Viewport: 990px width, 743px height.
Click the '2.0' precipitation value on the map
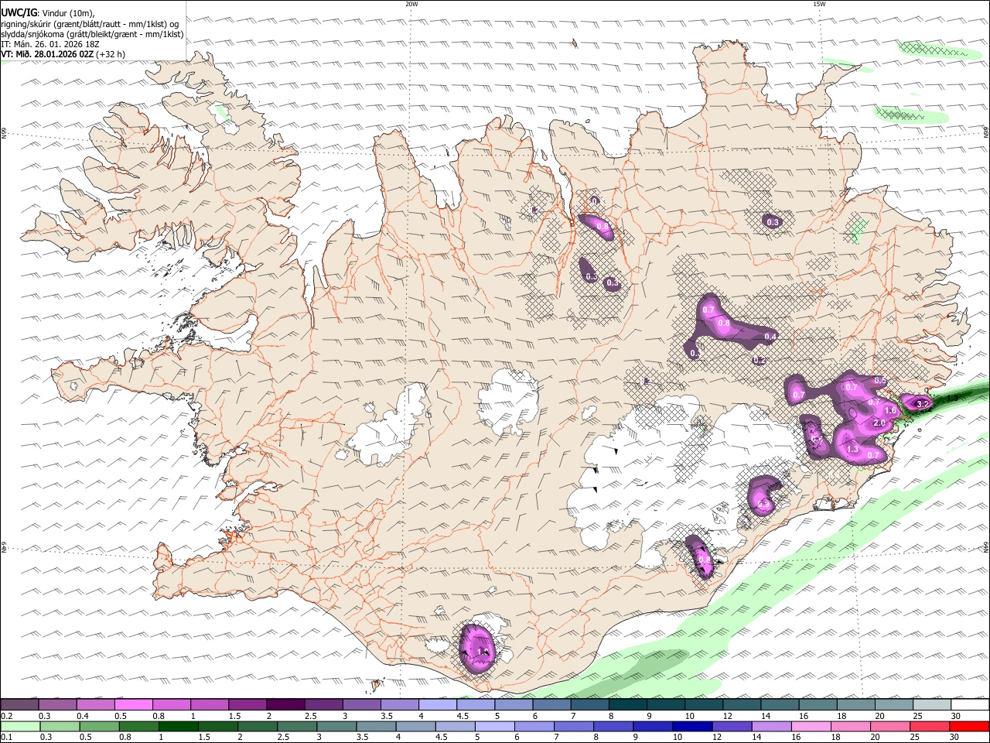tap(879, 423)
